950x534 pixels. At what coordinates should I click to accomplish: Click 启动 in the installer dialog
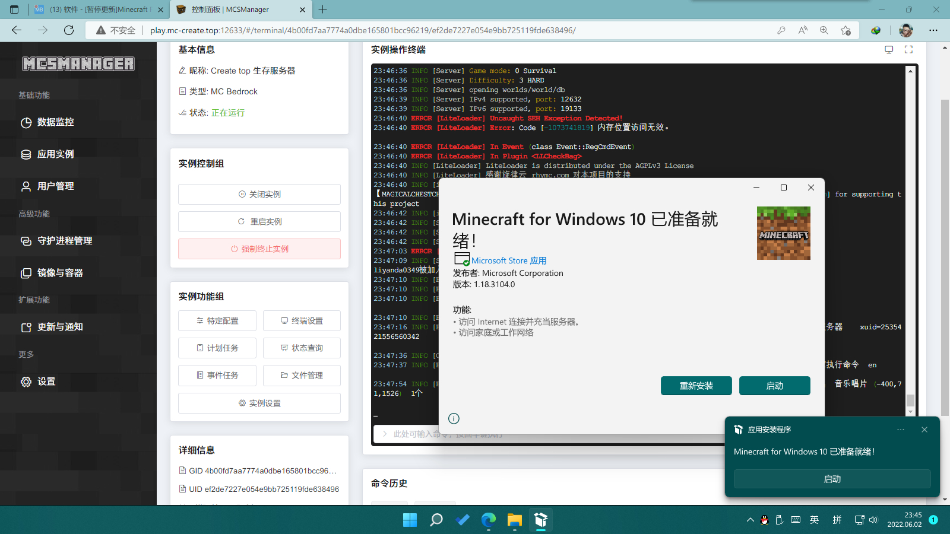point(775,386)
